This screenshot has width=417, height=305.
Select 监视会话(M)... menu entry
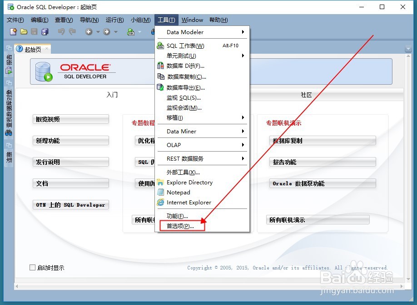click(x=202, y=108)
